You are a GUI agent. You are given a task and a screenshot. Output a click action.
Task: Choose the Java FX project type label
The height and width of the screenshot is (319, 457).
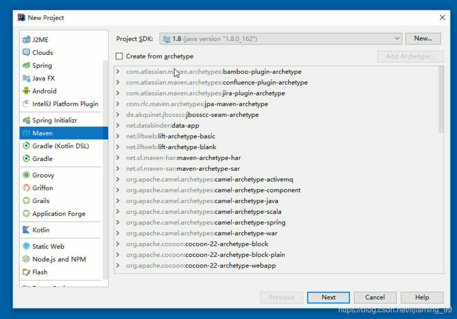[44, 78]
